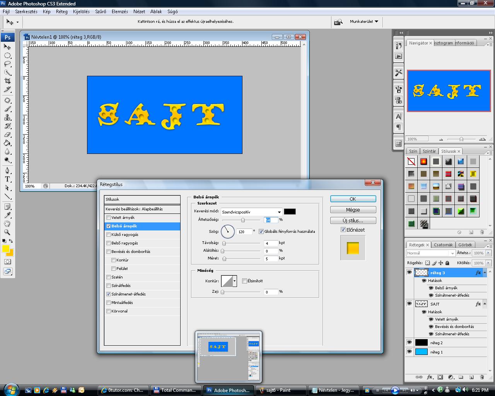Select the Crop tool in toolbox
The height and width of the screenshot is (396, 495).
(7, 81)
